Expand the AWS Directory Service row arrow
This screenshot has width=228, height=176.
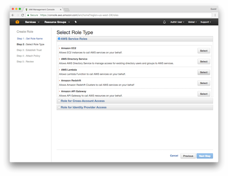tap(60, 59)
